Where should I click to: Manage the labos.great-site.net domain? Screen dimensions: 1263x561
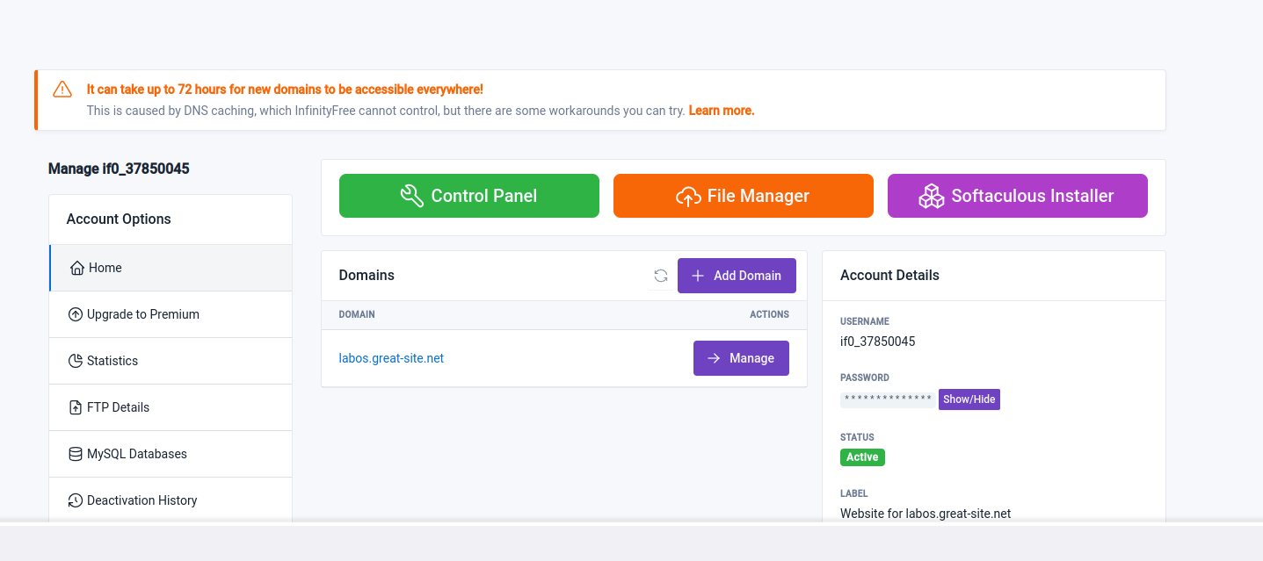[x=741, y=358]
